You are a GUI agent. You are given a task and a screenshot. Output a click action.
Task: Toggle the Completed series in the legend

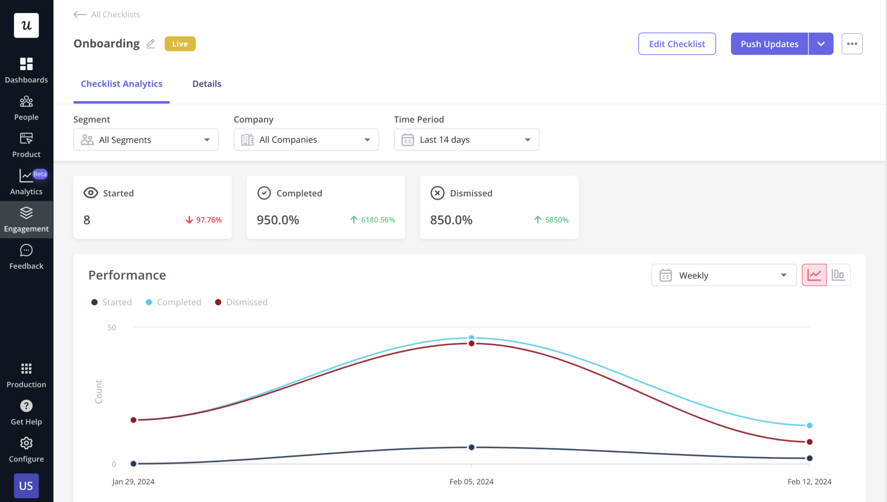pyautogui.click(x=173, y=302)
